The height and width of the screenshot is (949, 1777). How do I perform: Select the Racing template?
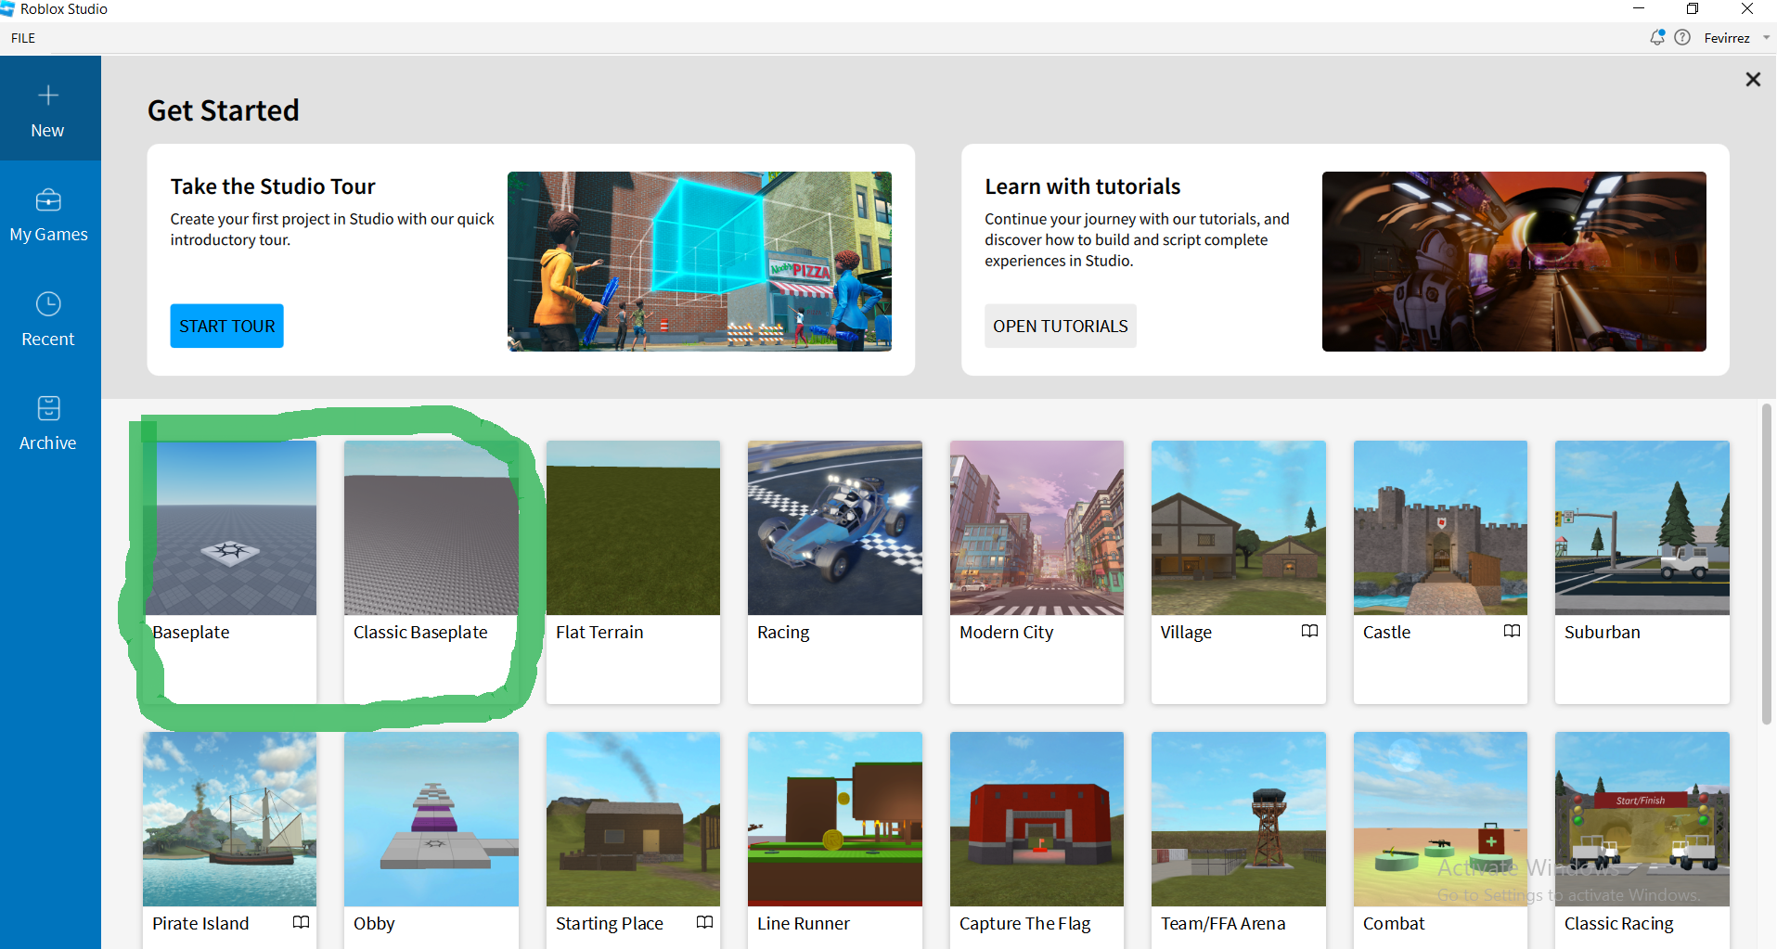coord(835,571)
